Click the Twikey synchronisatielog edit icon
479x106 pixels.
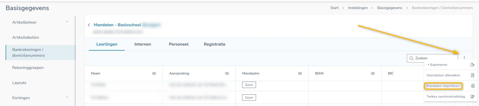(x=473, y=96)
